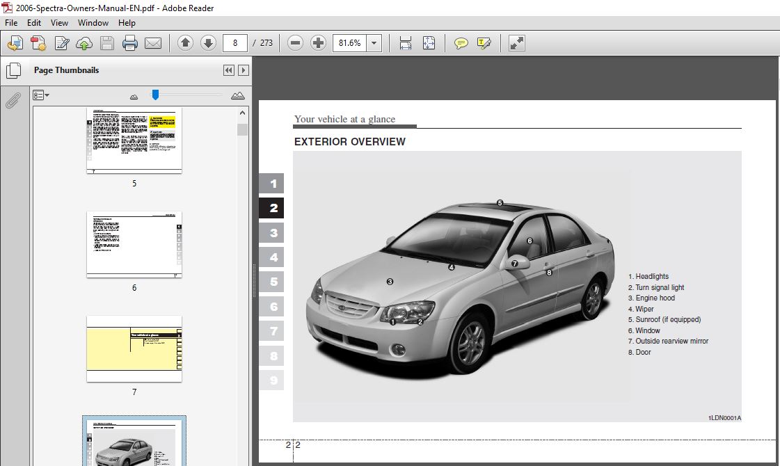Click the '5. Sunroof (if equipped)' legend entry
This screenshot has width=780, height=466.
[x=664, y=320]
